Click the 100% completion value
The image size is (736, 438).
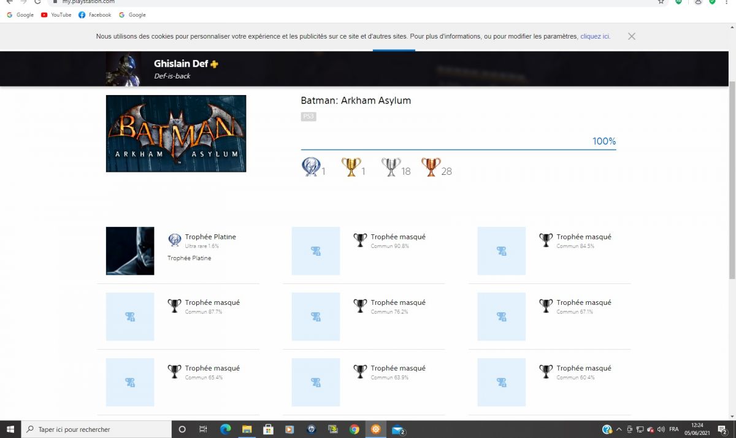(604, 142)
